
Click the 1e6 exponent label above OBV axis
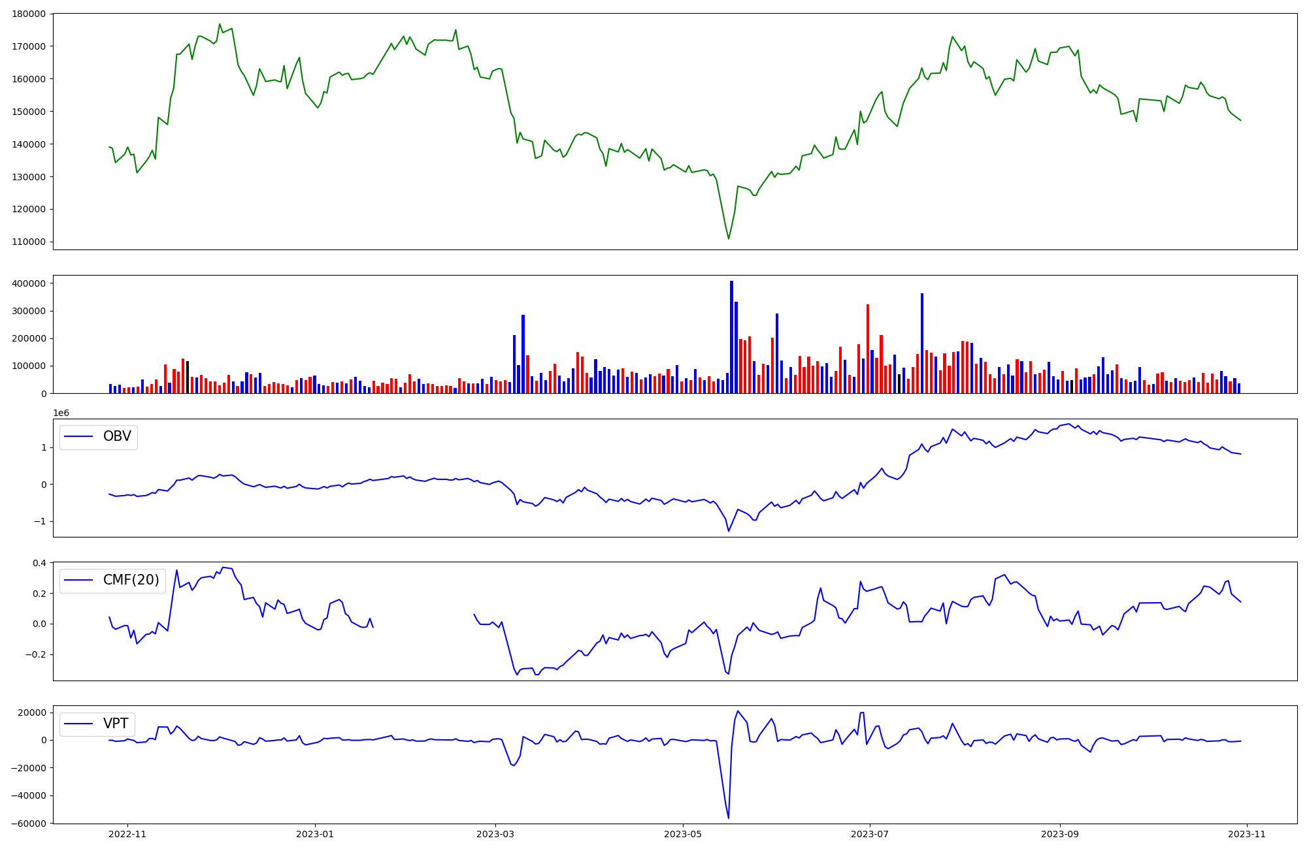tap(61, 413)
